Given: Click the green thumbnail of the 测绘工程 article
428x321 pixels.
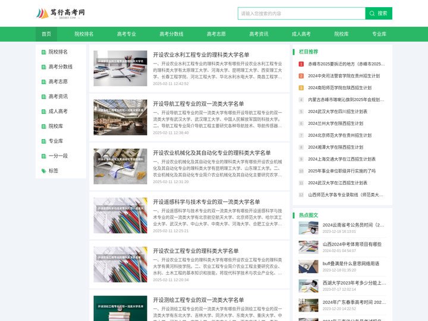Looking at the screenshot, I should click(x=120, y=309).
